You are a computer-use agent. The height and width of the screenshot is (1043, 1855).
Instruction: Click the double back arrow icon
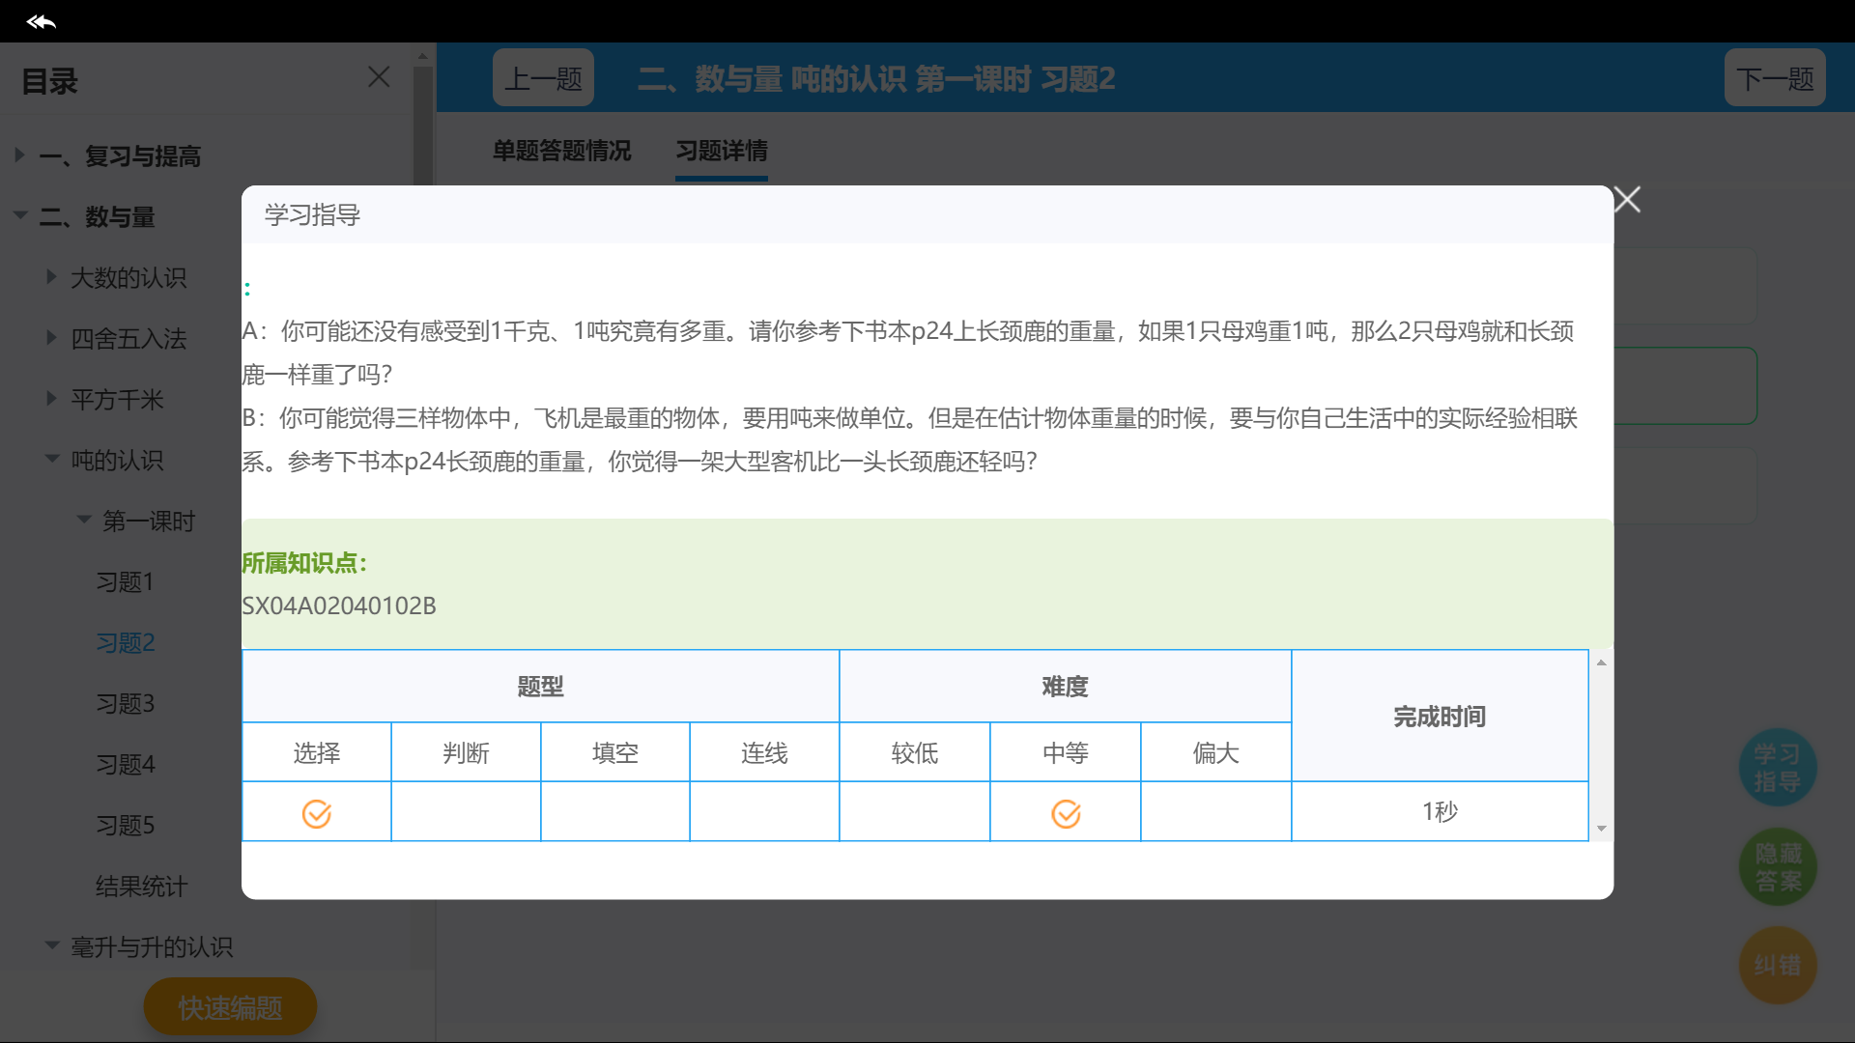(42, 21)
